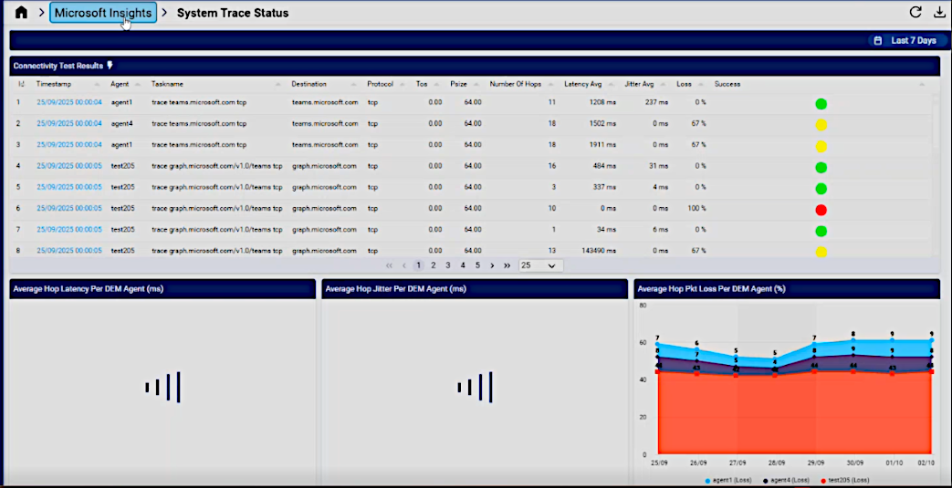Click the refresh icon at top right
952x488 pixels.
(x=915, y=12)
